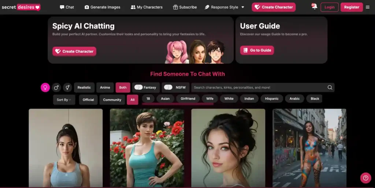Open the hamburger menu icon
Viewport: 375px width, 188px height.
(x=368, y=7)
